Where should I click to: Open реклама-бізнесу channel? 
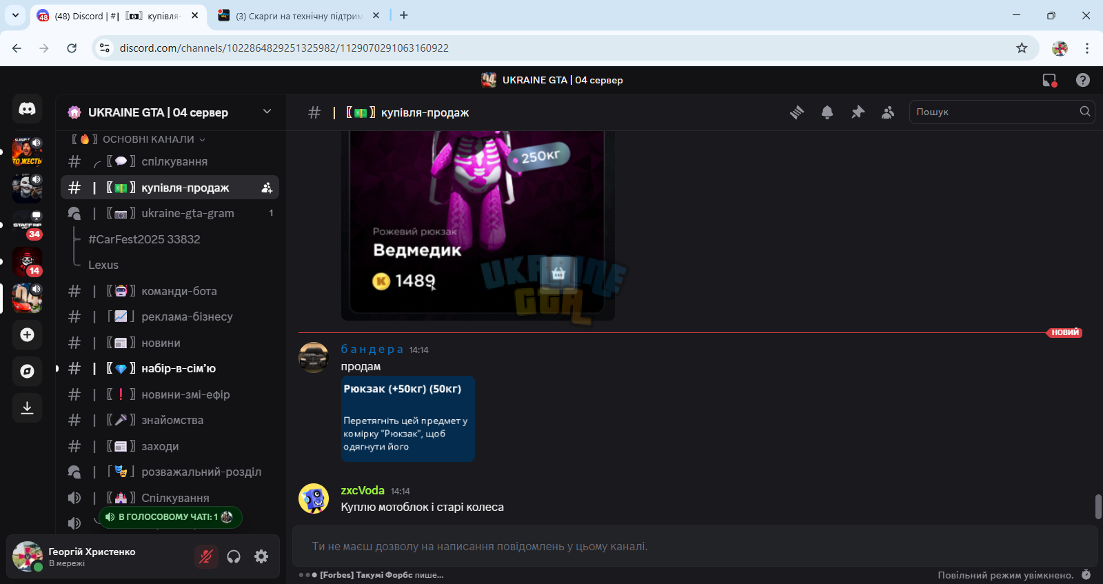click(170, 316)
